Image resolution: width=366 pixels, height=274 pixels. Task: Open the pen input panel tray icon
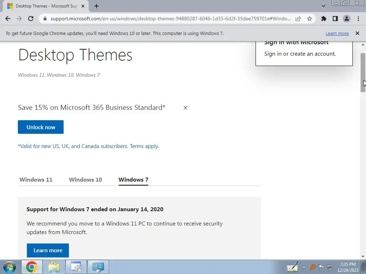point(292,267)
